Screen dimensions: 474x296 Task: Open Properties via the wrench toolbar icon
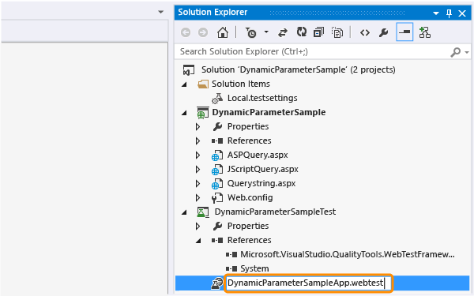[383, 32]
